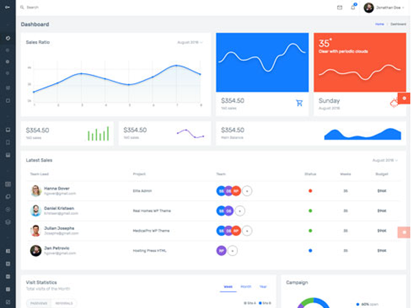
Task: Click Hanna Dover's profile photo
Action: point(36,191)
